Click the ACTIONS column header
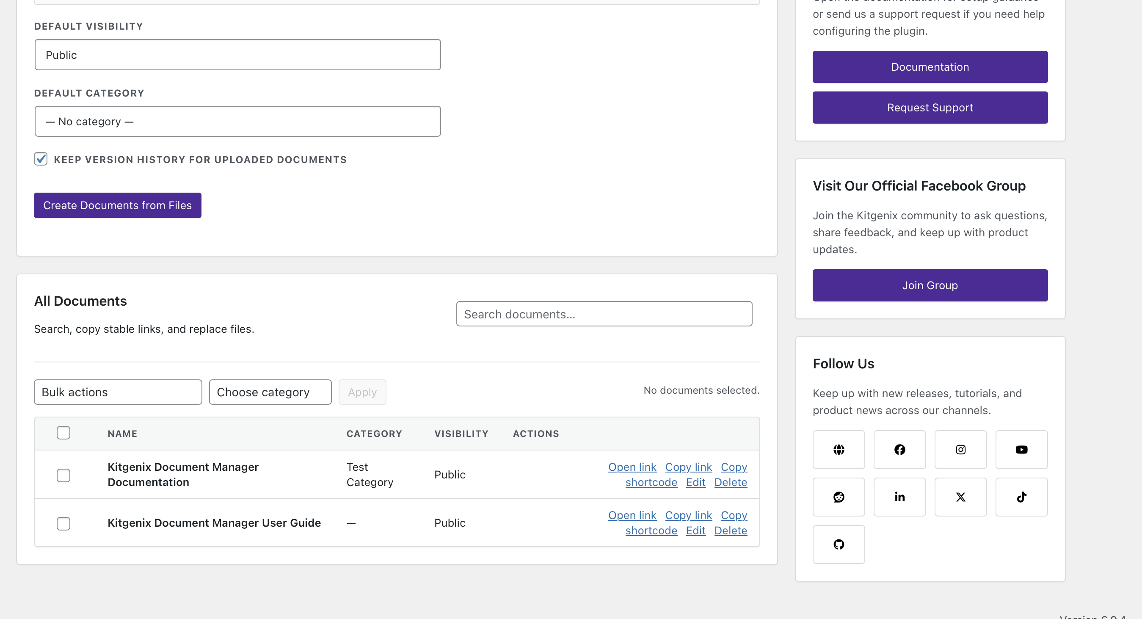This screenshot has width=1142, height=619. point(536,434)
